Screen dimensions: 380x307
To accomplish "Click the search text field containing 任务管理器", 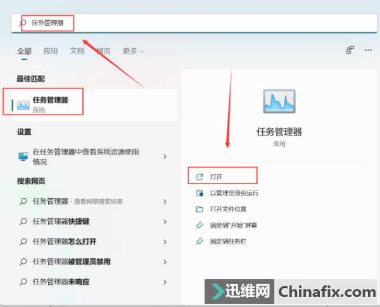I will point(194,23).
